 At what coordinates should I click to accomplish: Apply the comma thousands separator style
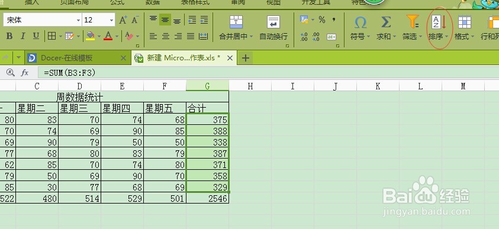[x=334, y=20]
